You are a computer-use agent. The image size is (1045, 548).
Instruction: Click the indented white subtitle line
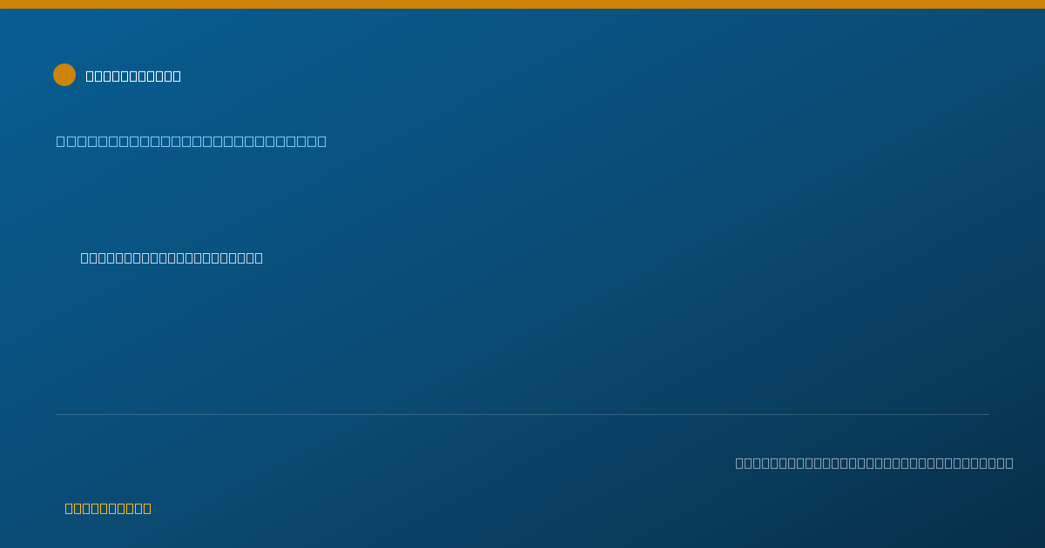172,257
